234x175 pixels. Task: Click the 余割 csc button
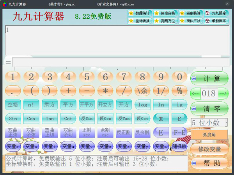coord(105,133)
